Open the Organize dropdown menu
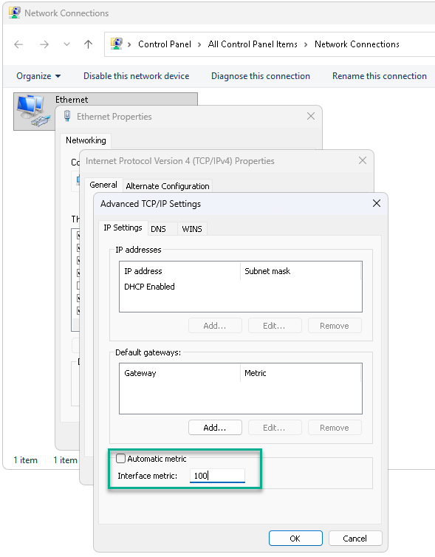The height and width of the screenshot is (557, 435). tap(38, 76)
